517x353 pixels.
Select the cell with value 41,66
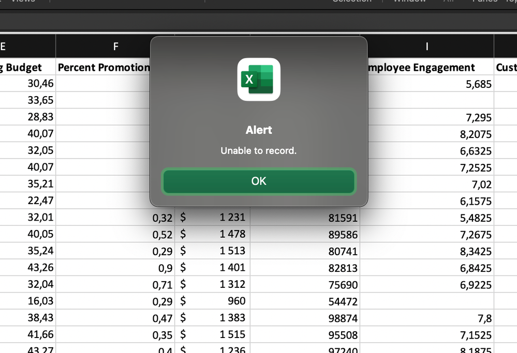point(28,334)
